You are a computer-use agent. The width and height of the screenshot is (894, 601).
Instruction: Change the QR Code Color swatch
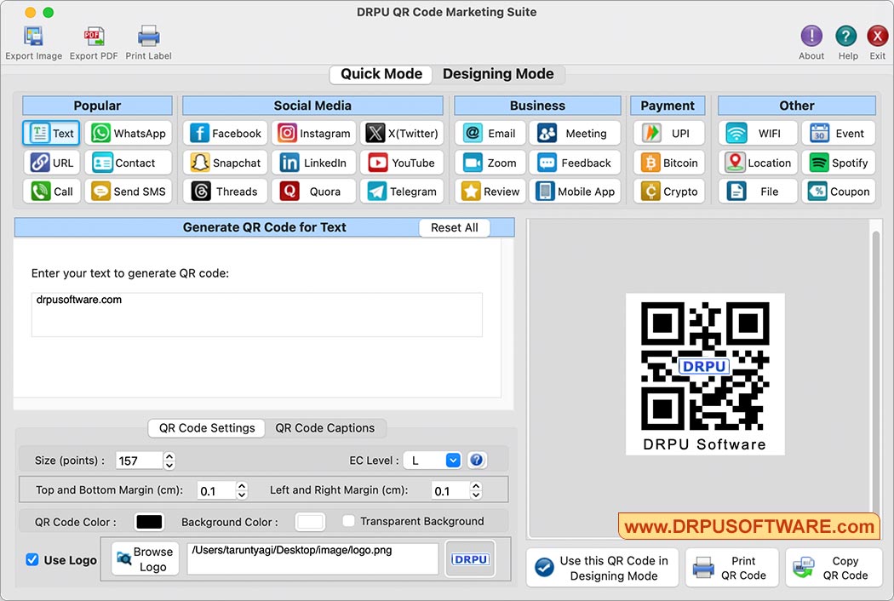(149, 521)
